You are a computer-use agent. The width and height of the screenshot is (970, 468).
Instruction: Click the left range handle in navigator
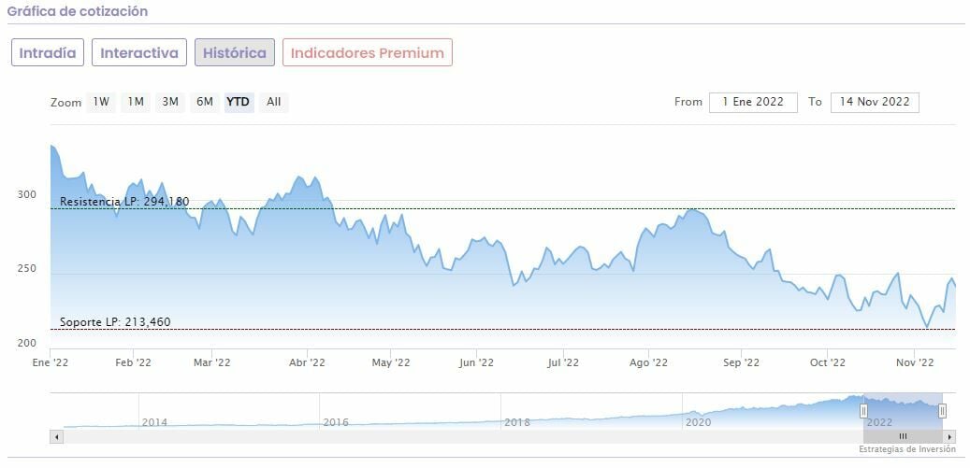[863, 410]
